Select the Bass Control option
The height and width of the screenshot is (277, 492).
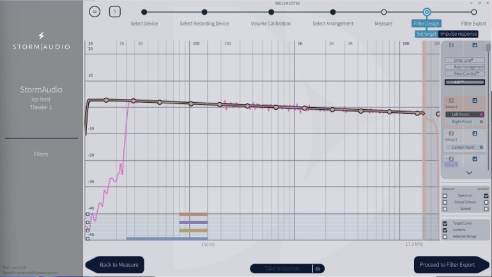[465, 73]
